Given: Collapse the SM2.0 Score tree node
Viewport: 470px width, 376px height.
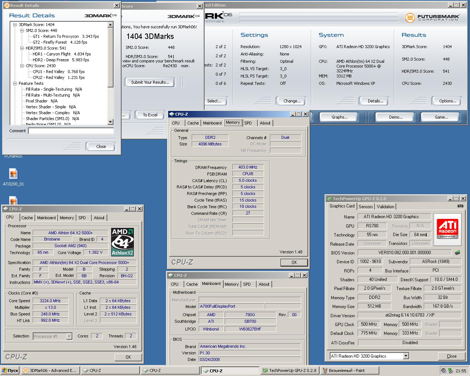Looking at the screenshot, I should coord(22,30).
